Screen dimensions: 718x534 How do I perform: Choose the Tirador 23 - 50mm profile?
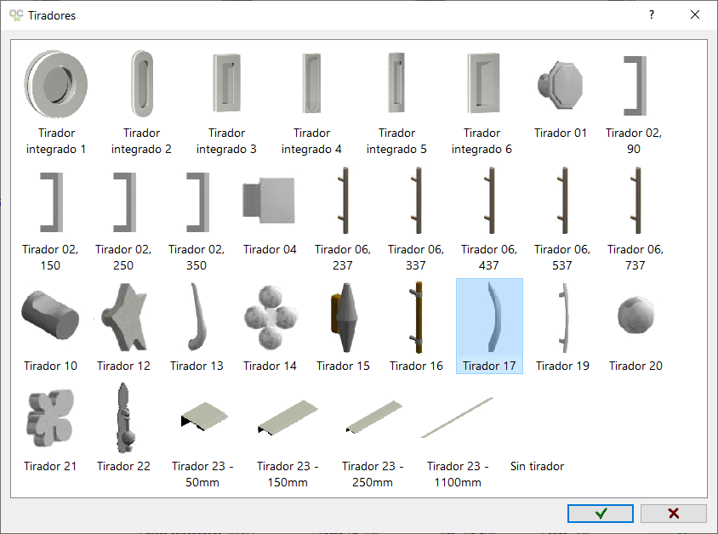tap(202, 435)
